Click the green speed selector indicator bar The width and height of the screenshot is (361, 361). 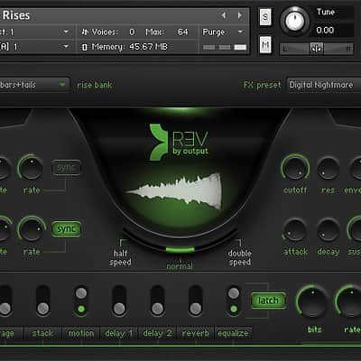[180, 249]
